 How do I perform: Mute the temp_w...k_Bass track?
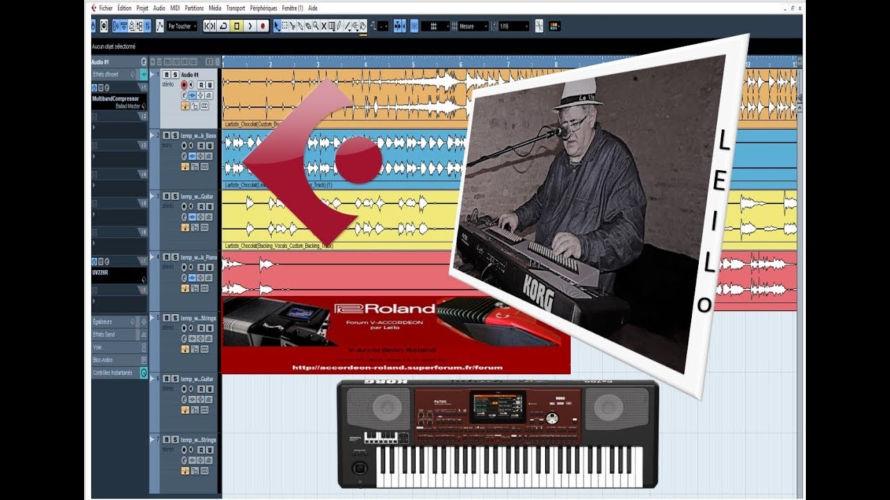pyautogui.click(x=166, y=135)
